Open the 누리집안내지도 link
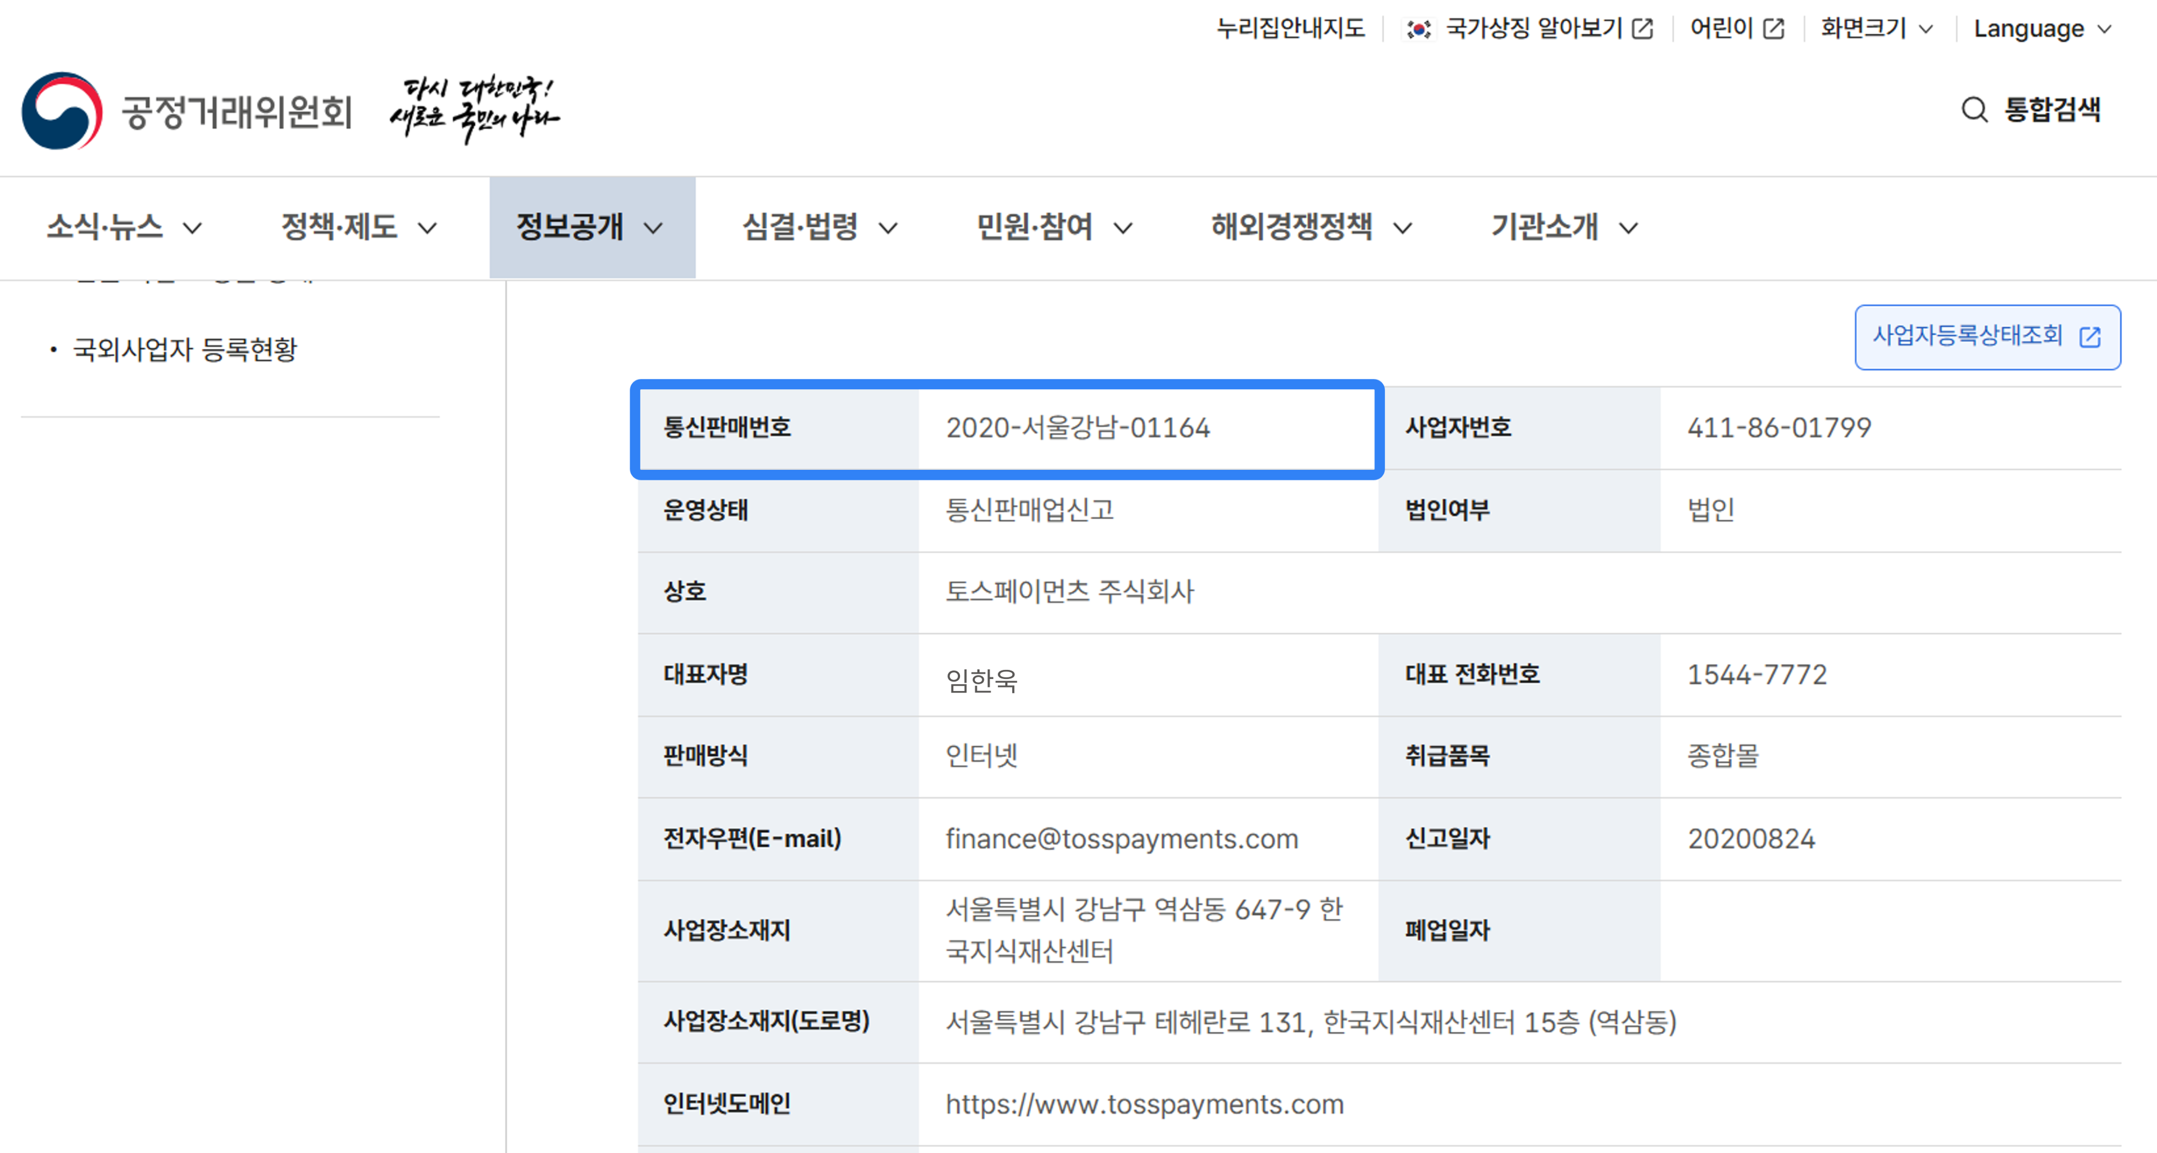2157x1153 pixels. pyautogui.click(x=1290, y=29)
